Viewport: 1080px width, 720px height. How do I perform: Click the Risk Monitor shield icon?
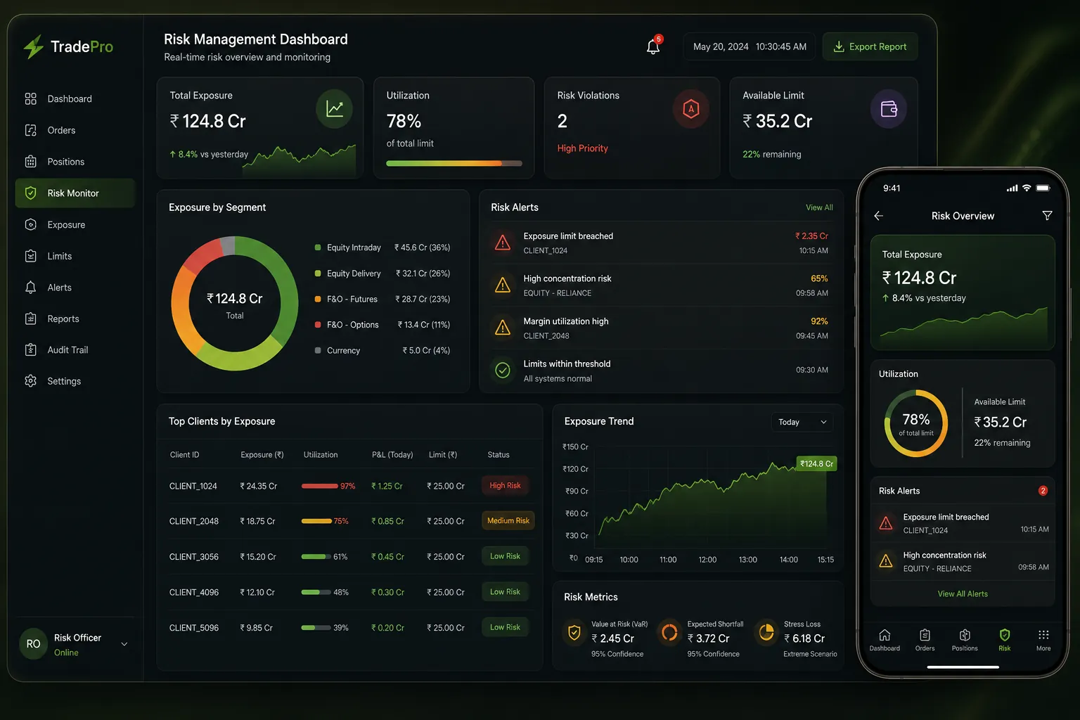point(30,193)
